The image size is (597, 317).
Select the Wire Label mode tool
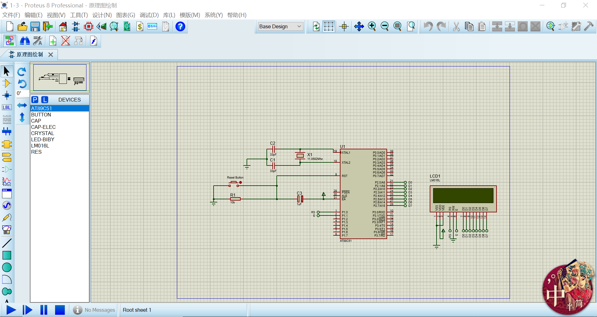coord(7,107)
